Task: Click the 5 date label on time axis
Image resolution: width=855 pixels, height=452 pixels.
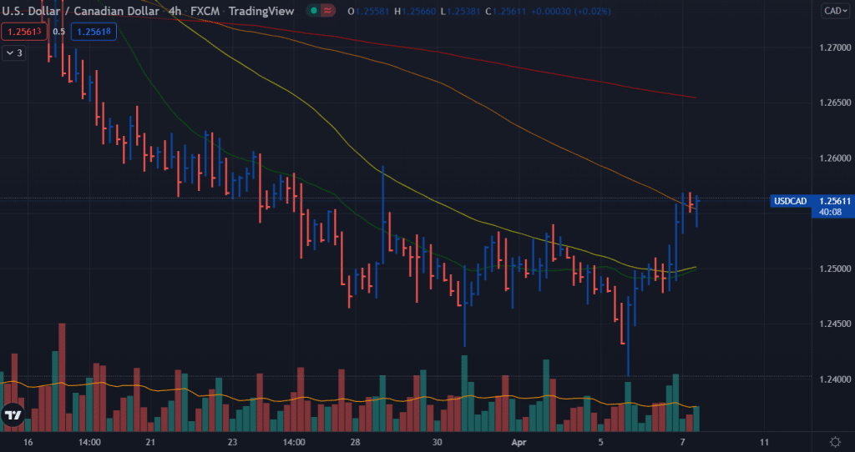Action: click(600, 442)
